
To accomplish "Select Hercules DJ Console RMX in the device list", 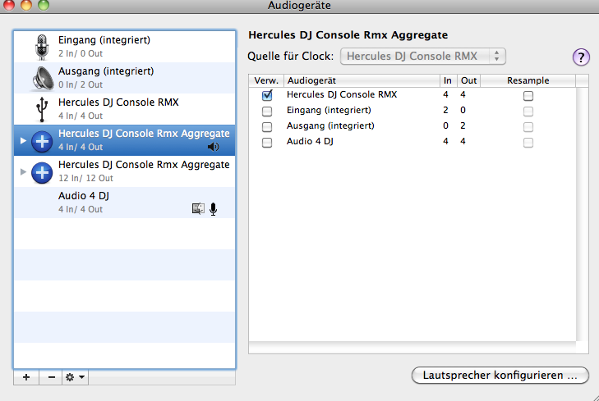I will pyautogui.click(x=125, y=109).
